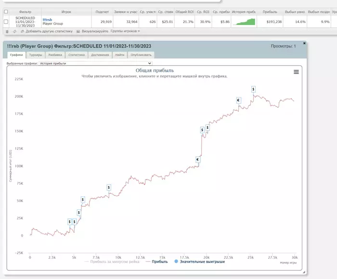Sort by the 'Прибыль' column header

(270, 12)
